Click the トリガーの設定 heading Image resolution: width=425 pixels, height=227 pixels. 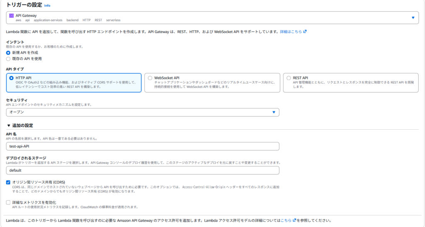tap(24, 5)
